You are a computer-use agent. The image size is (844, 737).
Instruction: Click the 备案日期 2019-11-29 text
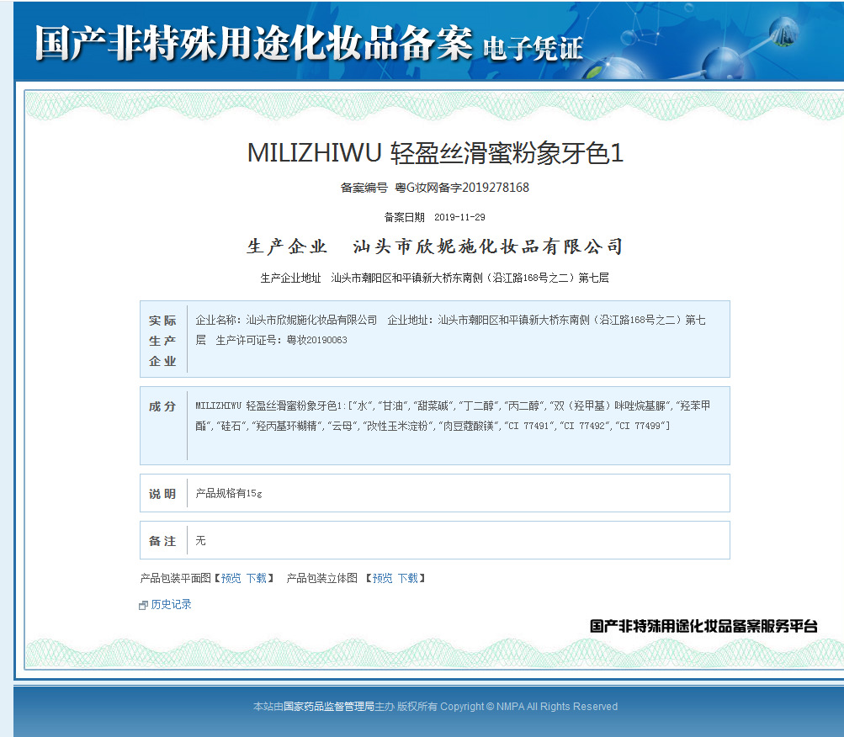[x=434, y=217]
